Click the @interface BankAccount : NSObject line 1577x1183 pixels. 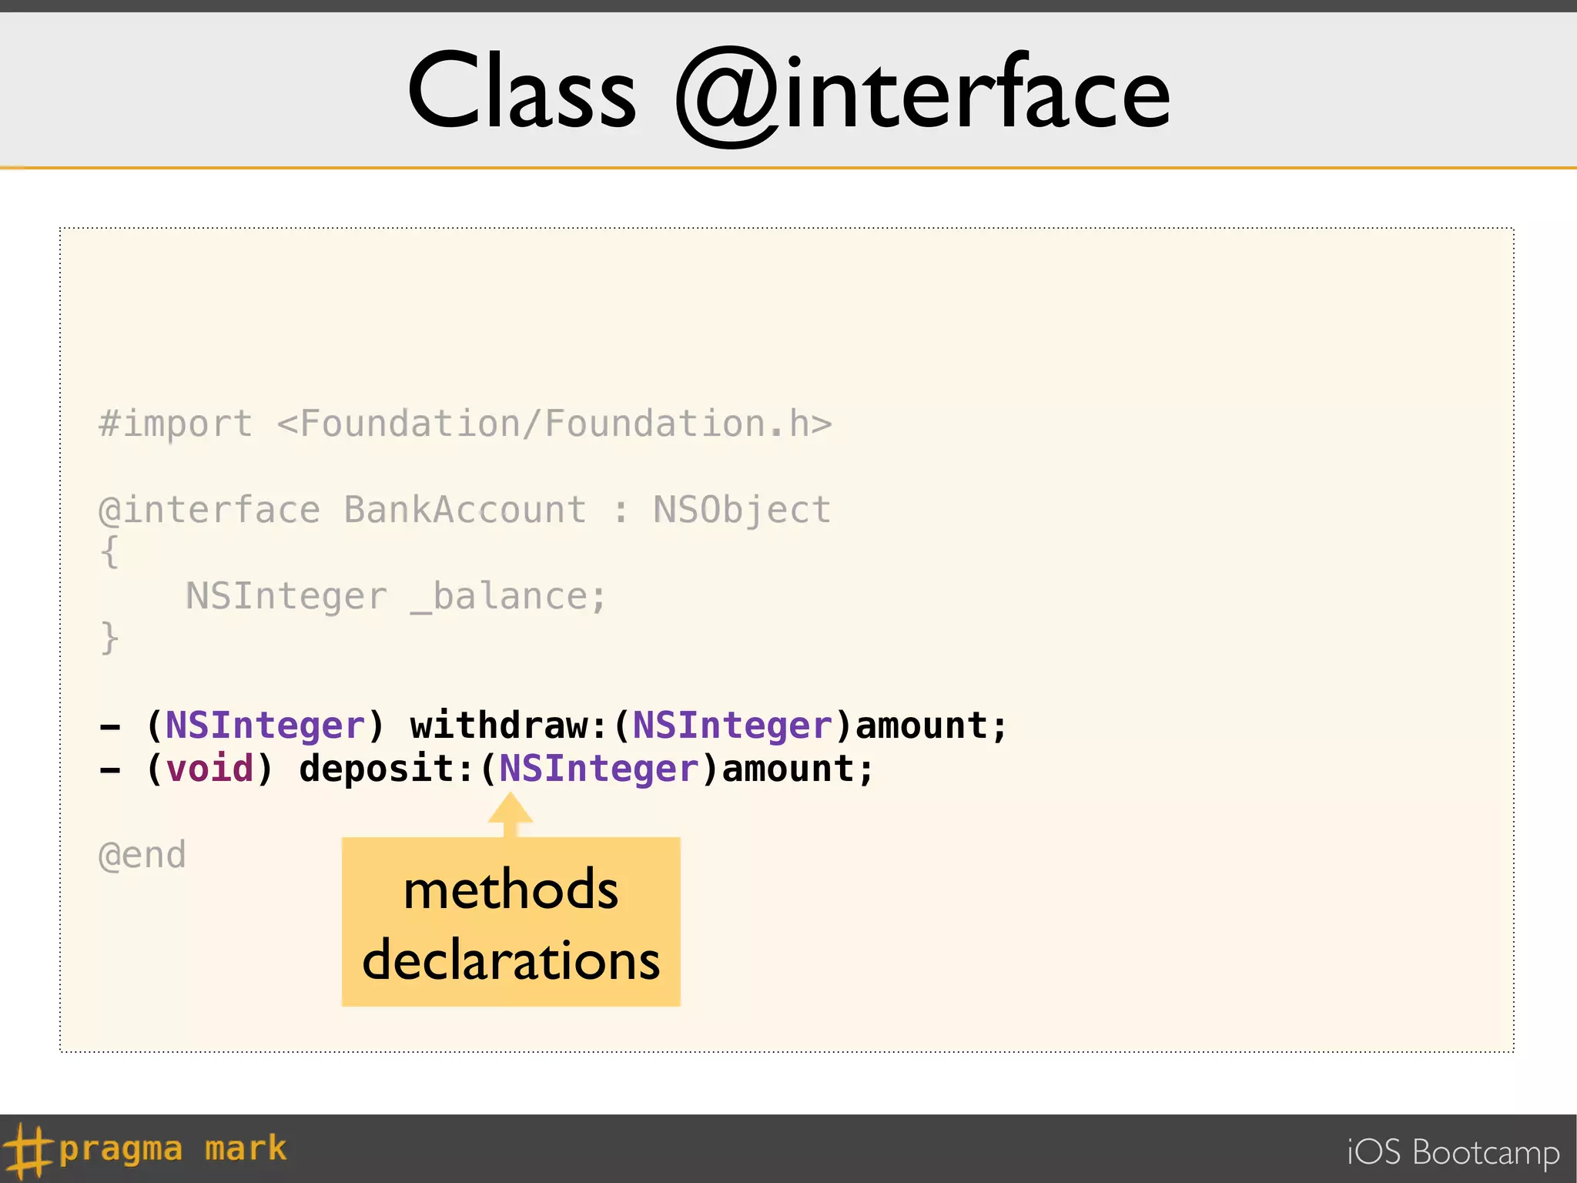click(x=465, y=511)
